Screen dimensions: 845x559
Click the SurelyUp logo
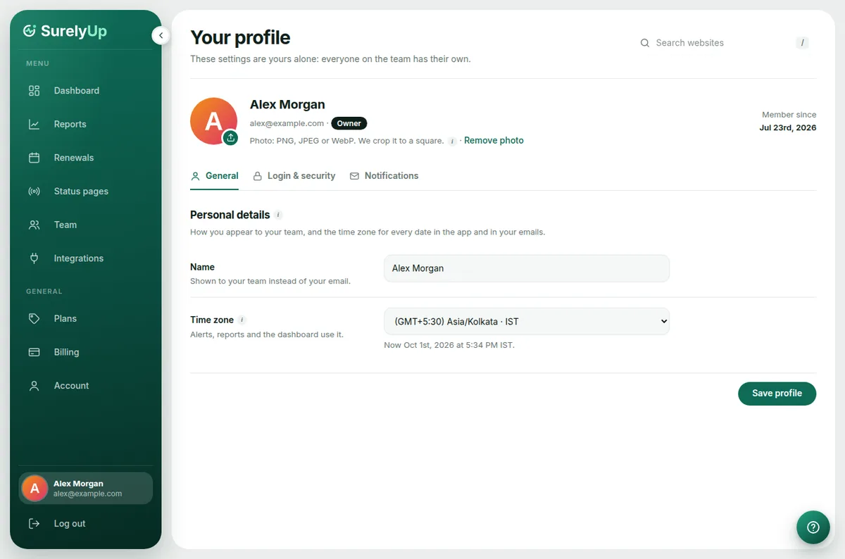click(x=65, y=31)
